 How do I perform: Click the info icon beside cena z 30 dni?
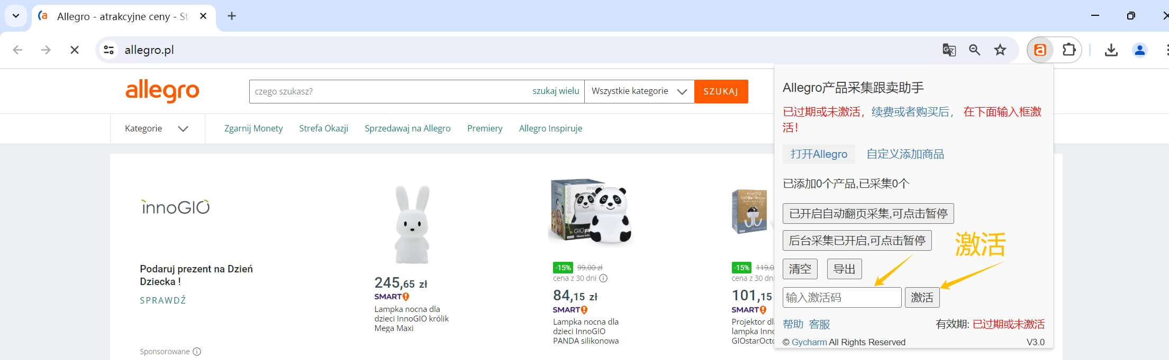[603, 278]
